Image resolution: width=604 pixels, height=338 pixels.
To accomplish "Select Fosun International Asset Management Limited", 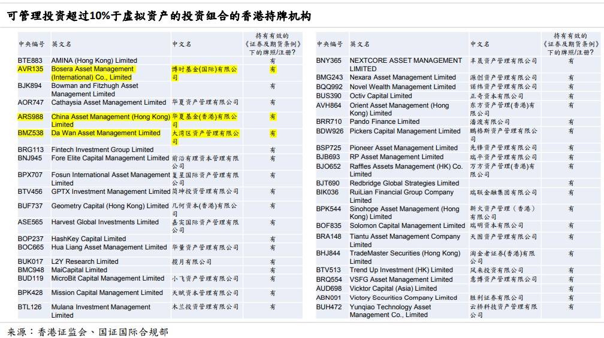I will point(110,179).
